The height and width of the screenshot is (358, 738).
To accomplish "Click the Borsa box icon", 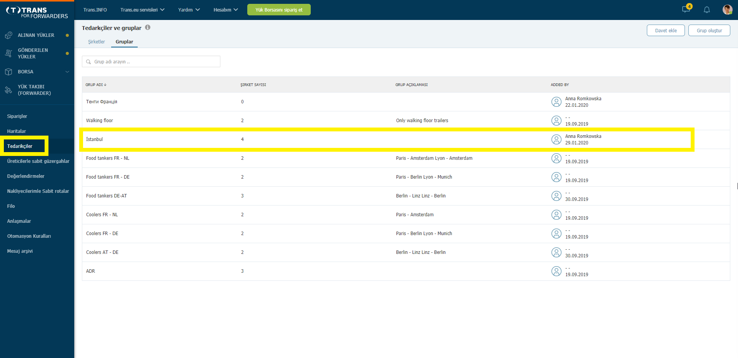I will pyautogui.click(x=8, y=72).
